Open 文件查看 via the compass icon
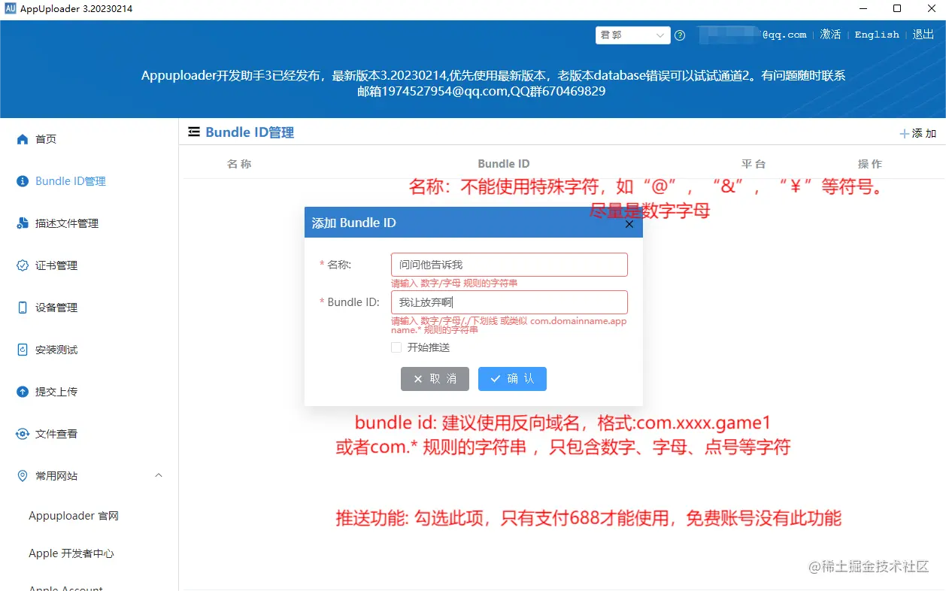Screen dimensions: 946x591 click(21, 433)
